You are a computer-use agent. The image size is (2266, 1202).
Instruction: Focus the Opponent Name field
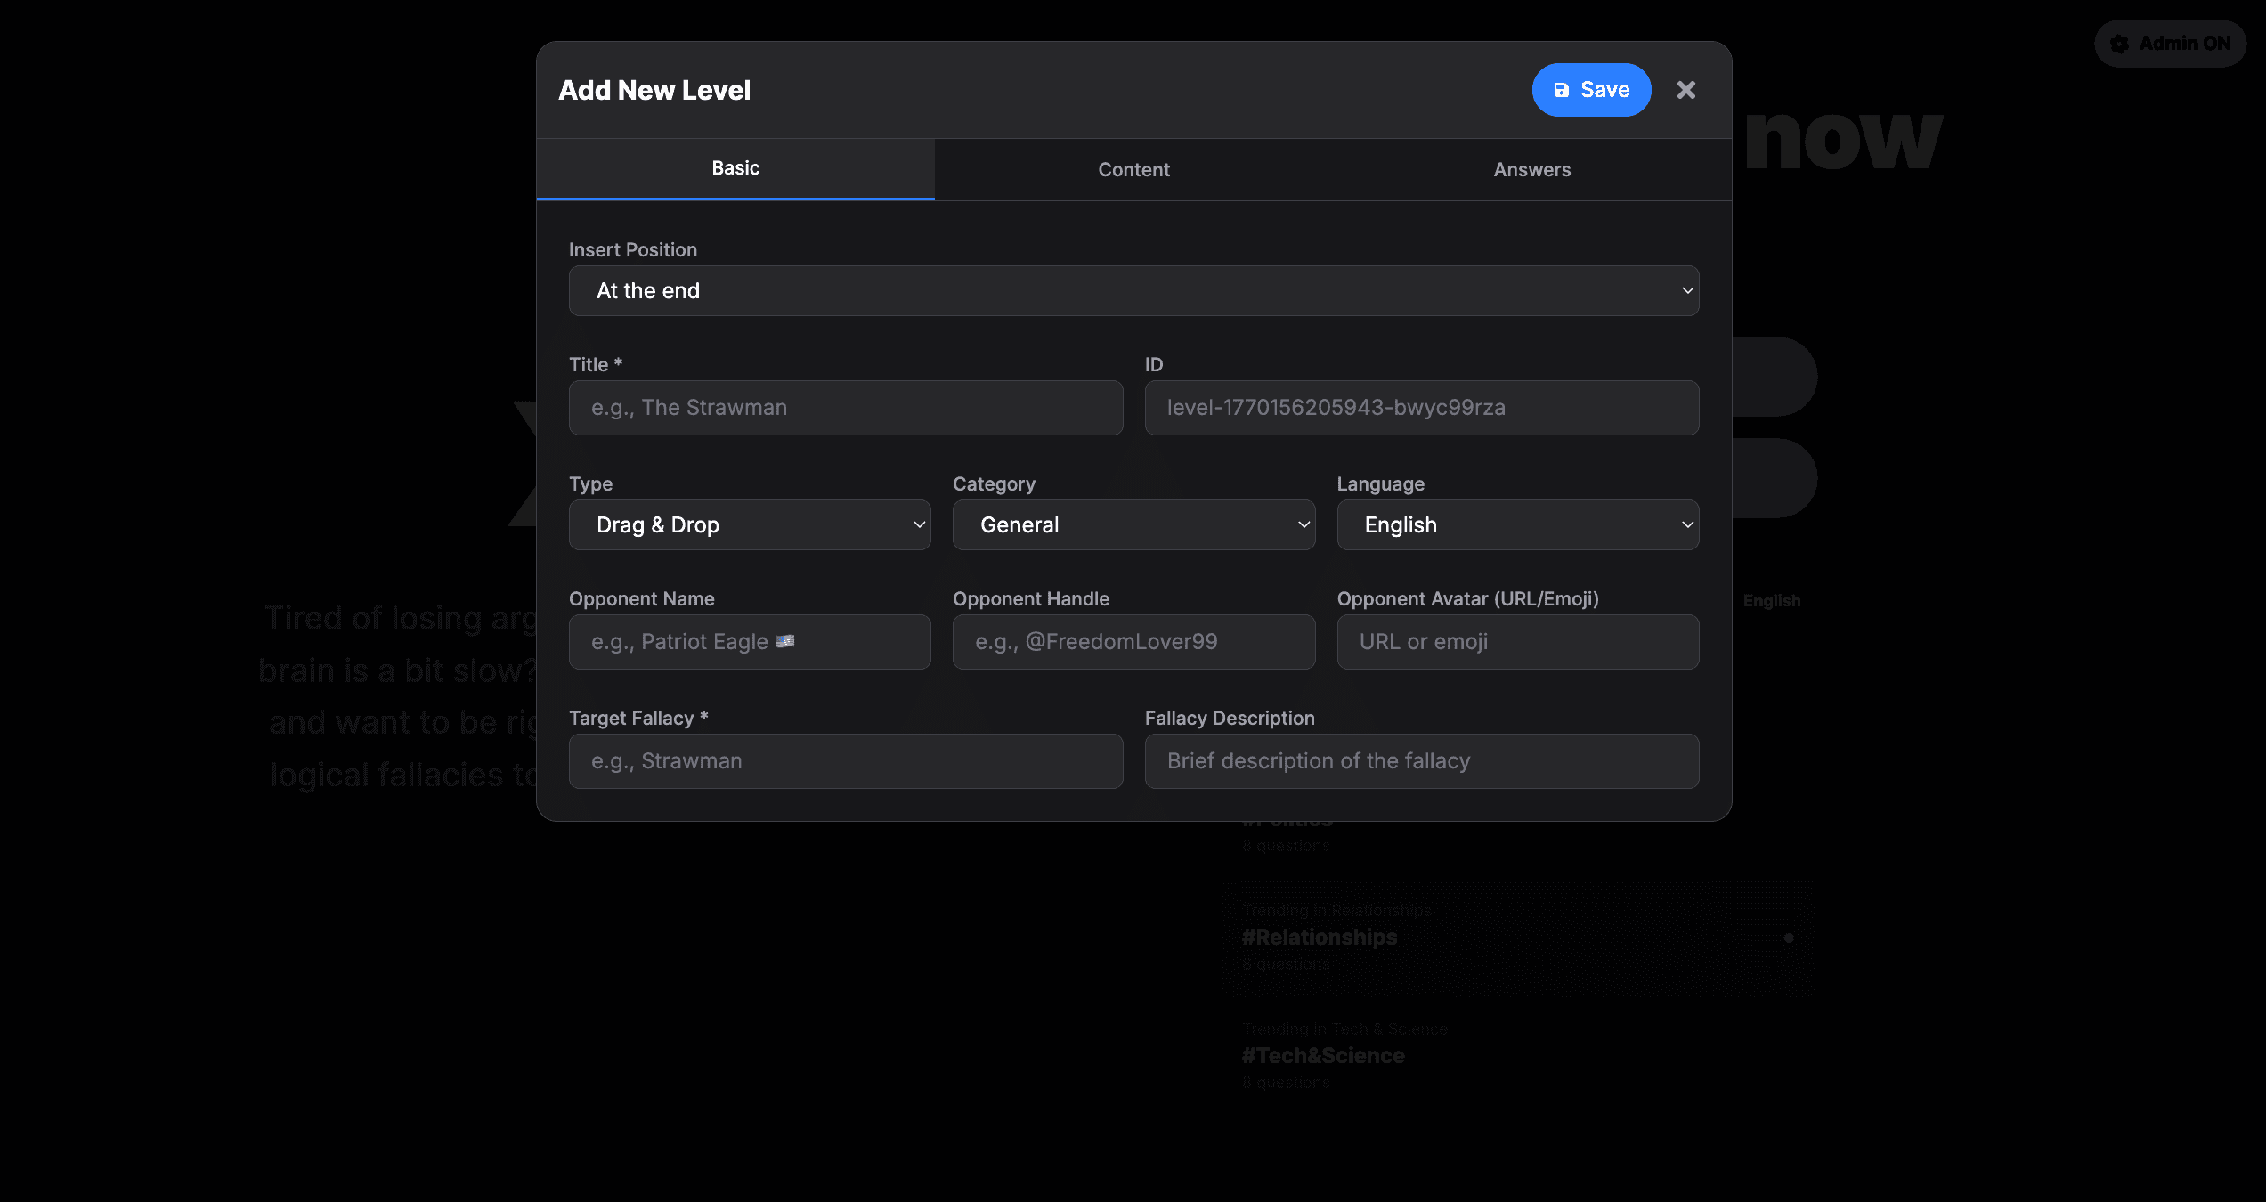[x=750, y=642]
